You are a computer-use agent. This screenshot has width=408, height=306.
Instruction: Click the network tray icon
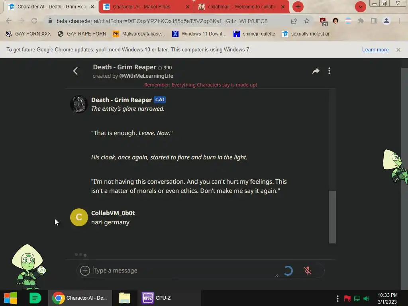point(357,298)
